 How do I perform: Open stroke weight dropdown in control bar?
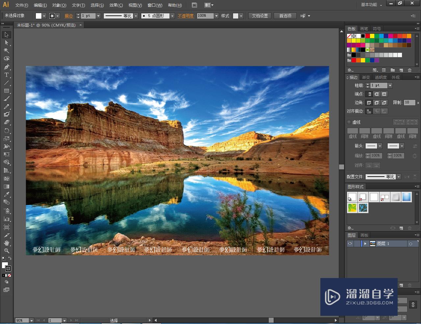pos(98,16)
